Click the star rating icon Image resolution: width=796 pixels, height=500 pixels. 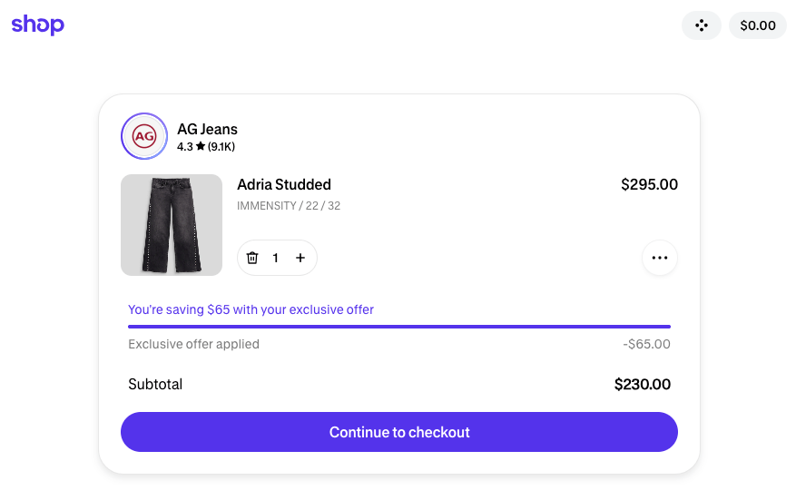(x=201, y=146)
